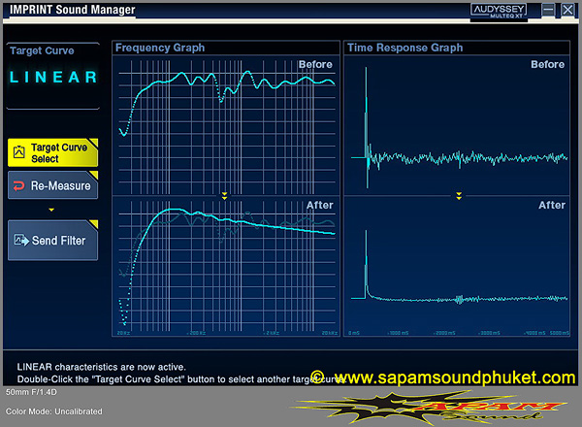
Task: Click the Send Filter arrow icon
Action: point(21,241)
